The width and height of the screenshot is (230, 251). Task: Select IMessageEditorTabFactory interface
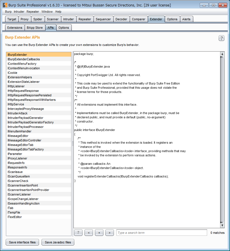39,149
